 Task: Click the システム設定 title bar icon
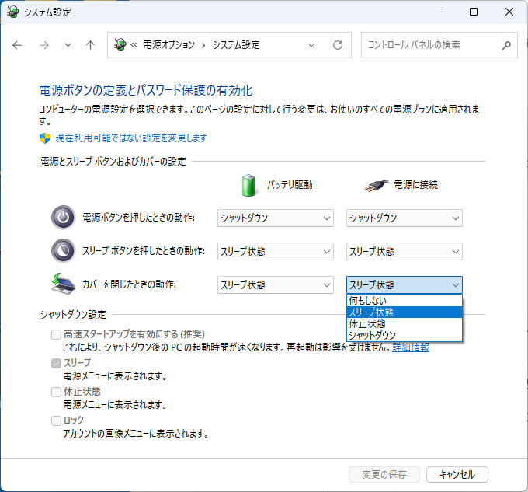click(12, 12)
